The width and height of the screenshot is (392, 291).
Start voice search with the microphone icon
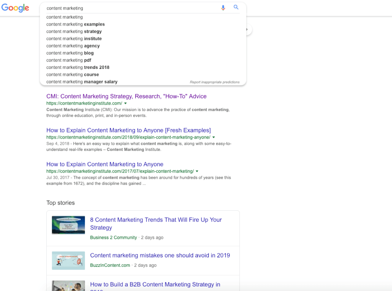pos(223,8)
